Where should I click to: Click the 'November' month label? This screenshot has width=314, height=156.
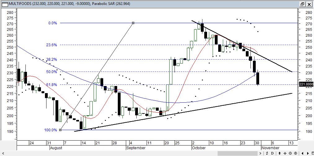[x=270, y=148]
